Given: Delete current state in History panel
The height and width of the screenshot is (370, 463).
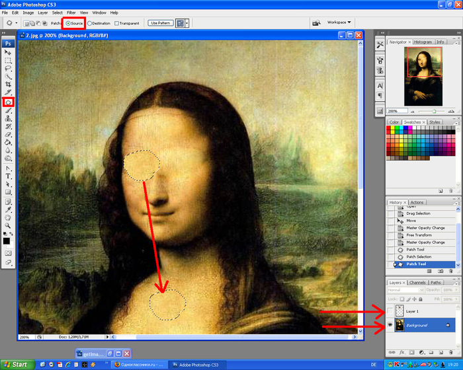Looking at the screenshot, I should click(x=450, y=271).
